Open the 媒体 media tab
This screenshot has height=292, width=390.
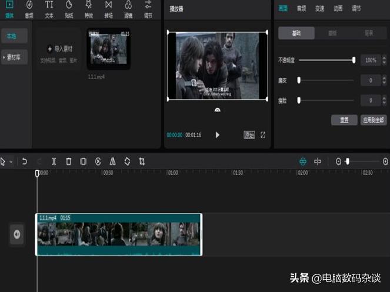[x=9, y=9]
